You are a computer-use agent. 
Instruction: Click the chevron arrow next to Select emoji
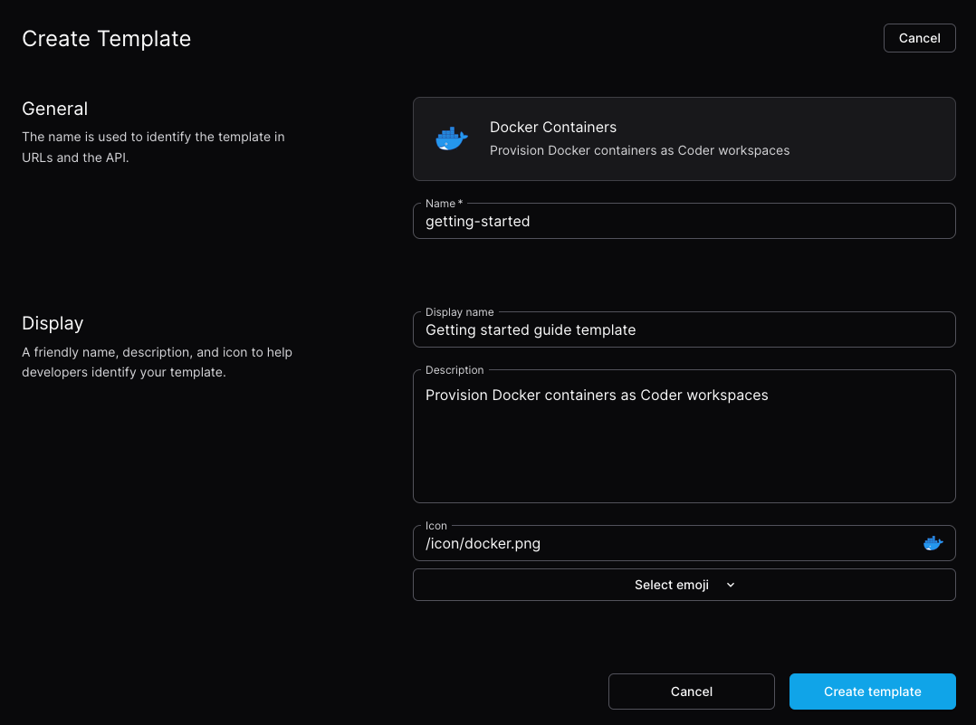730,585
